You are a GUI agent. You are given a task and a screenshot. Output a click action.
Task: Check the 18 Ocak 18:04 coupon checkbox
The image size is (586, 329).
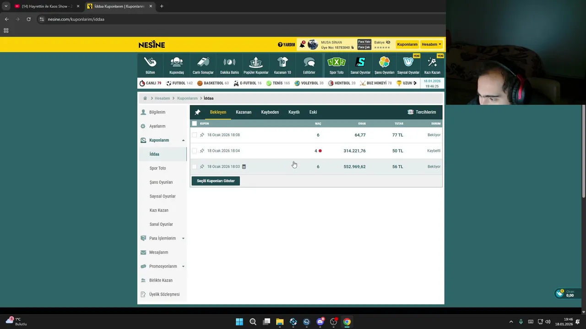195,151
